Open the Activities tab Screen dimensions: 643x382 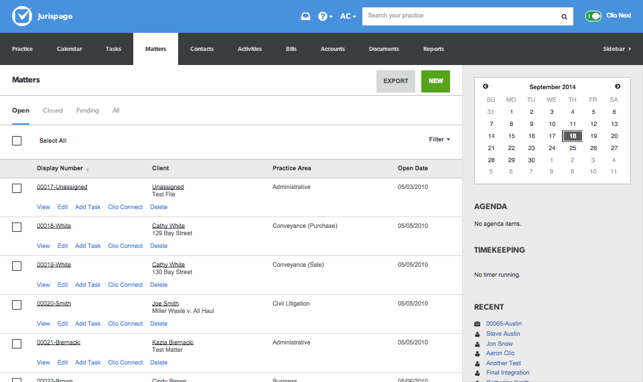pyautogui.click(x=250, y=49)
